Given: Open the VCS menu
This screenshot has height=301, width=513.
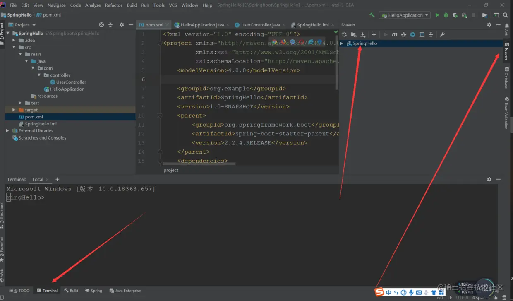Looking at the screenshot, I should click(x=173, y=5).
